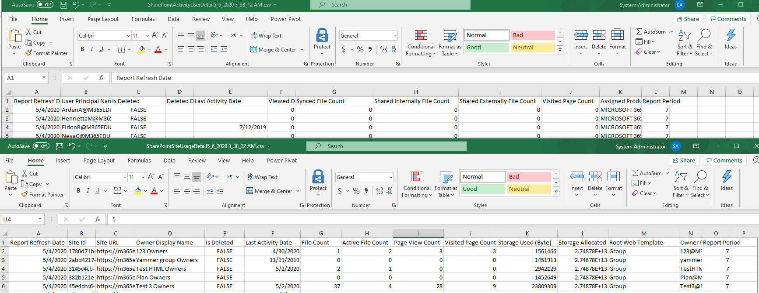This screenshot has width=759, height=293.
Task: Open font name dropdown in top window
Action: point(128,36)
